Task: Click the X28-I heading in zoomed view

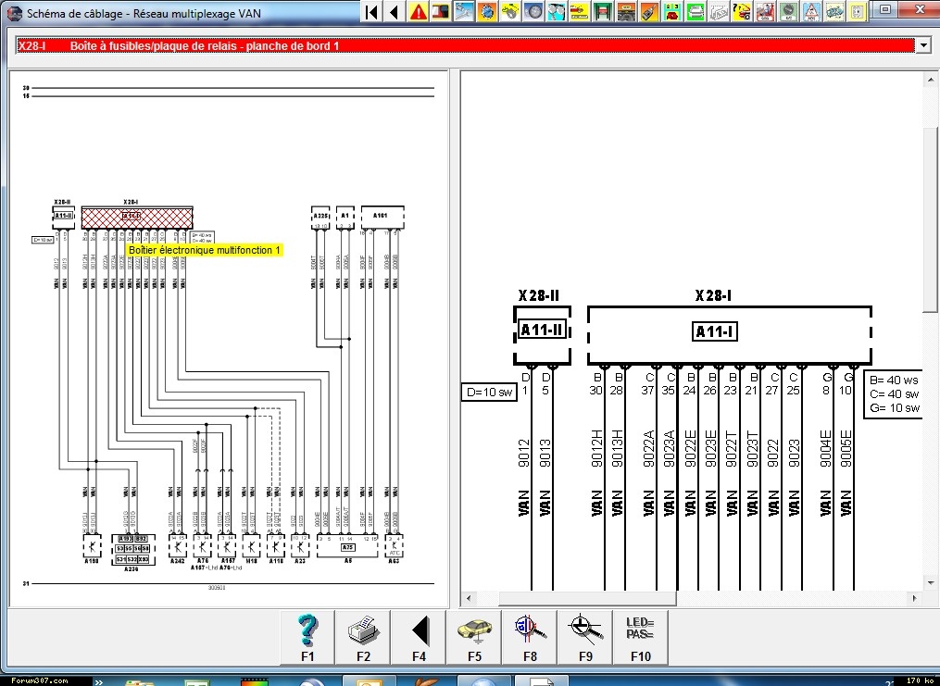Action: (x=713, y=295)
